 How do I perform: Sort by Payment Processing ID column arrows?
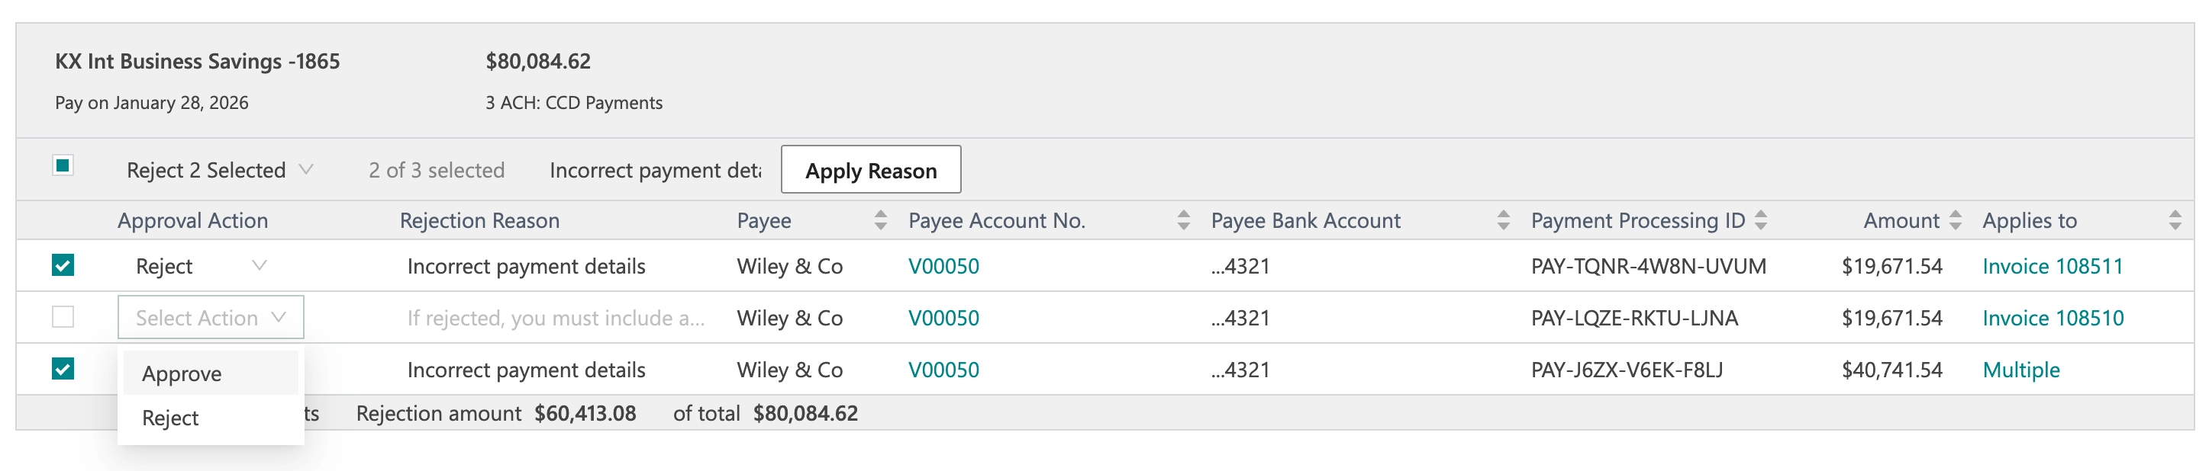pos(1760,220)
